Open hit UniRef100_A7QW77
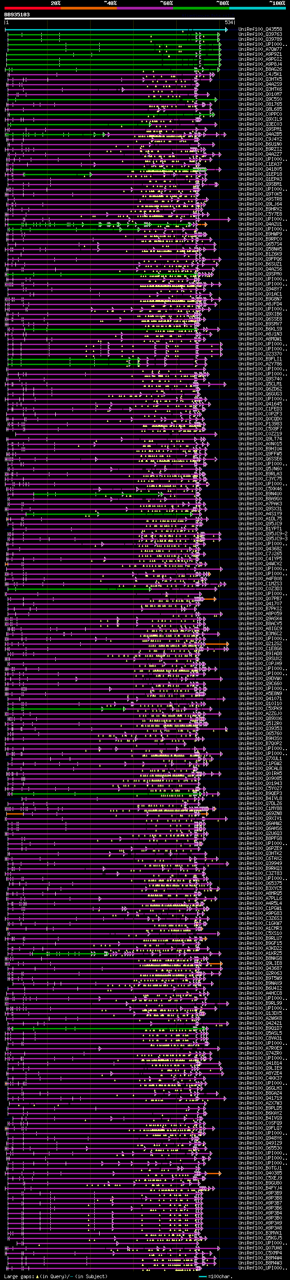This screenshot has width=290, height=1280. tap(260, 49)
